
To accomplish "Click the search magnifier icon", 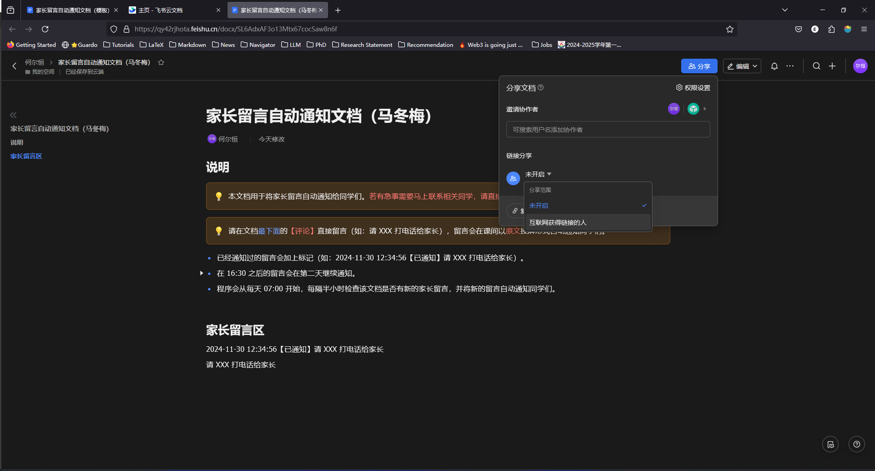I will pyautogui.click(x=817, y=66).
